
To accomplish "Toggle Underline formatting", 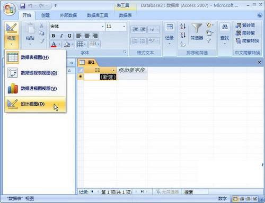I will (x=69, y=36).
